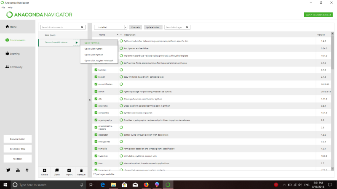This screenshot has height=189, width=337.
Task: Toggle the ca-certificates checkbox
Action: [x=96, y=84]
